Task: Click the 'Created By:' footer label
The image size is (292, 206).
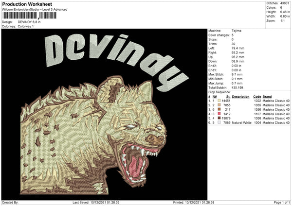Action: [x=10, y=202]
